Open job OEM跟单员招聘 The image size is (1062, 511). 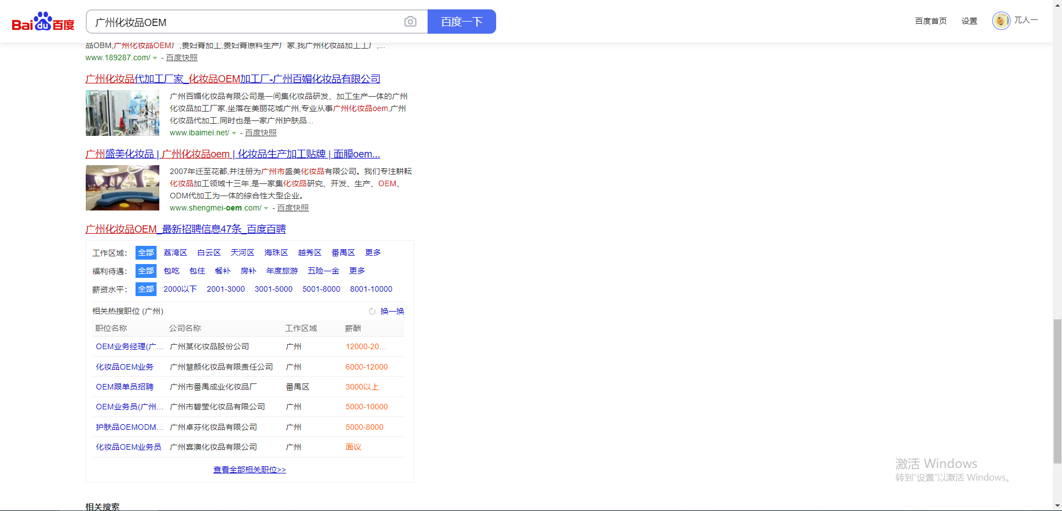coord(124,387)
